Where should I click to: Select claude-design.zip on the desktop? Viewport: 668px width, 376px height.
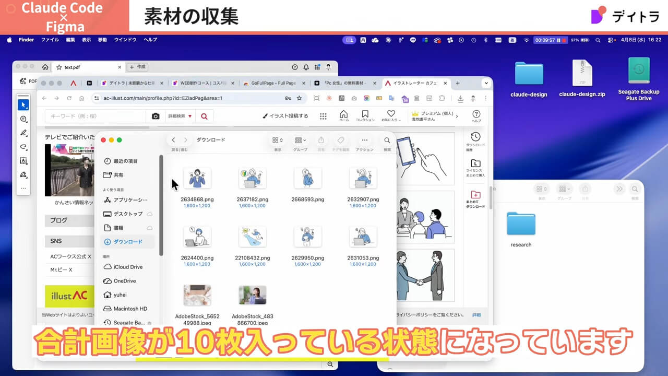point(582,79)
